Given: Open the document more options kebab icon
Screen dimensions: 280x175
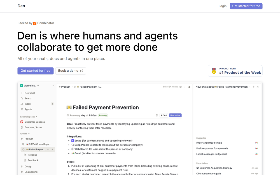Looking at the screenshot, I should (185, 87).
